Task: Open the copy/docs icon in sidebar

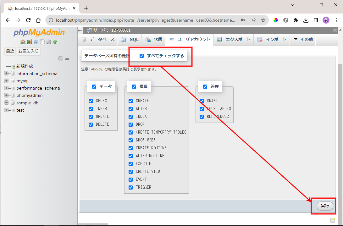Action: pyautogui.click(x=42, y=42)
